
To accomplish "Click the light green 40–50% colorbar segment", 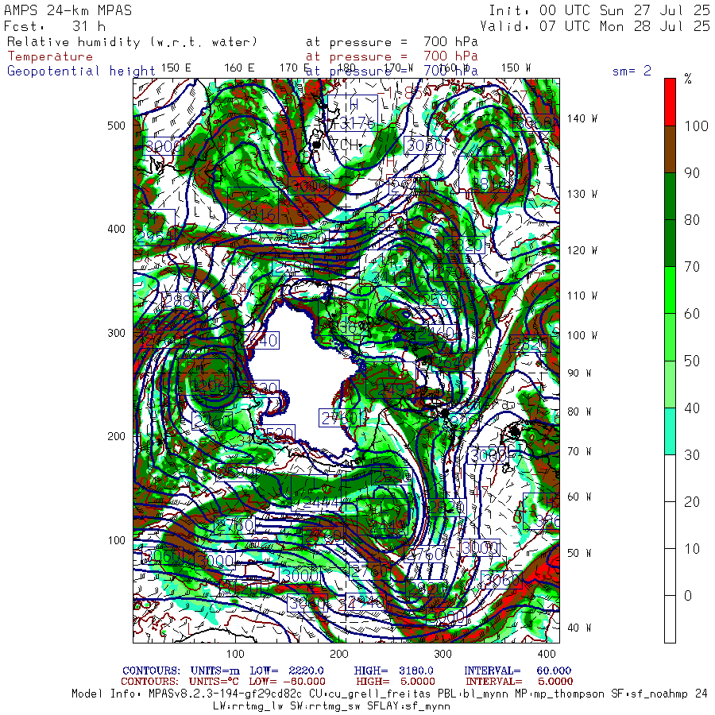I will coord(670,384).
